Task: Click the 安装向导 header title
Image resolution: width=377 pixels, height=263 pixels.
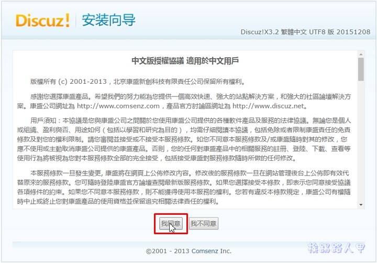Action: coord(109,20)
